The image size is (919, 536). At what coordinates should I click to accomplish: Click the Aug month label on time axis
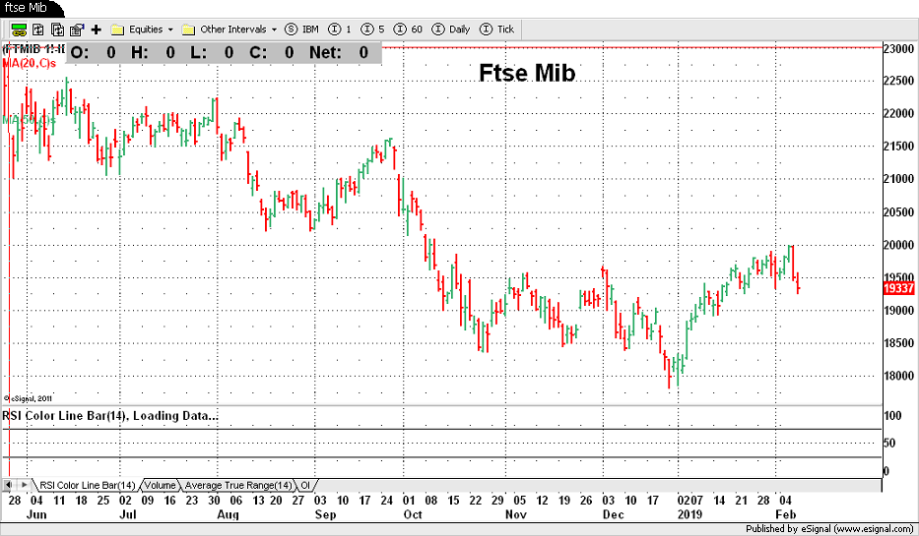pos(228,514)
